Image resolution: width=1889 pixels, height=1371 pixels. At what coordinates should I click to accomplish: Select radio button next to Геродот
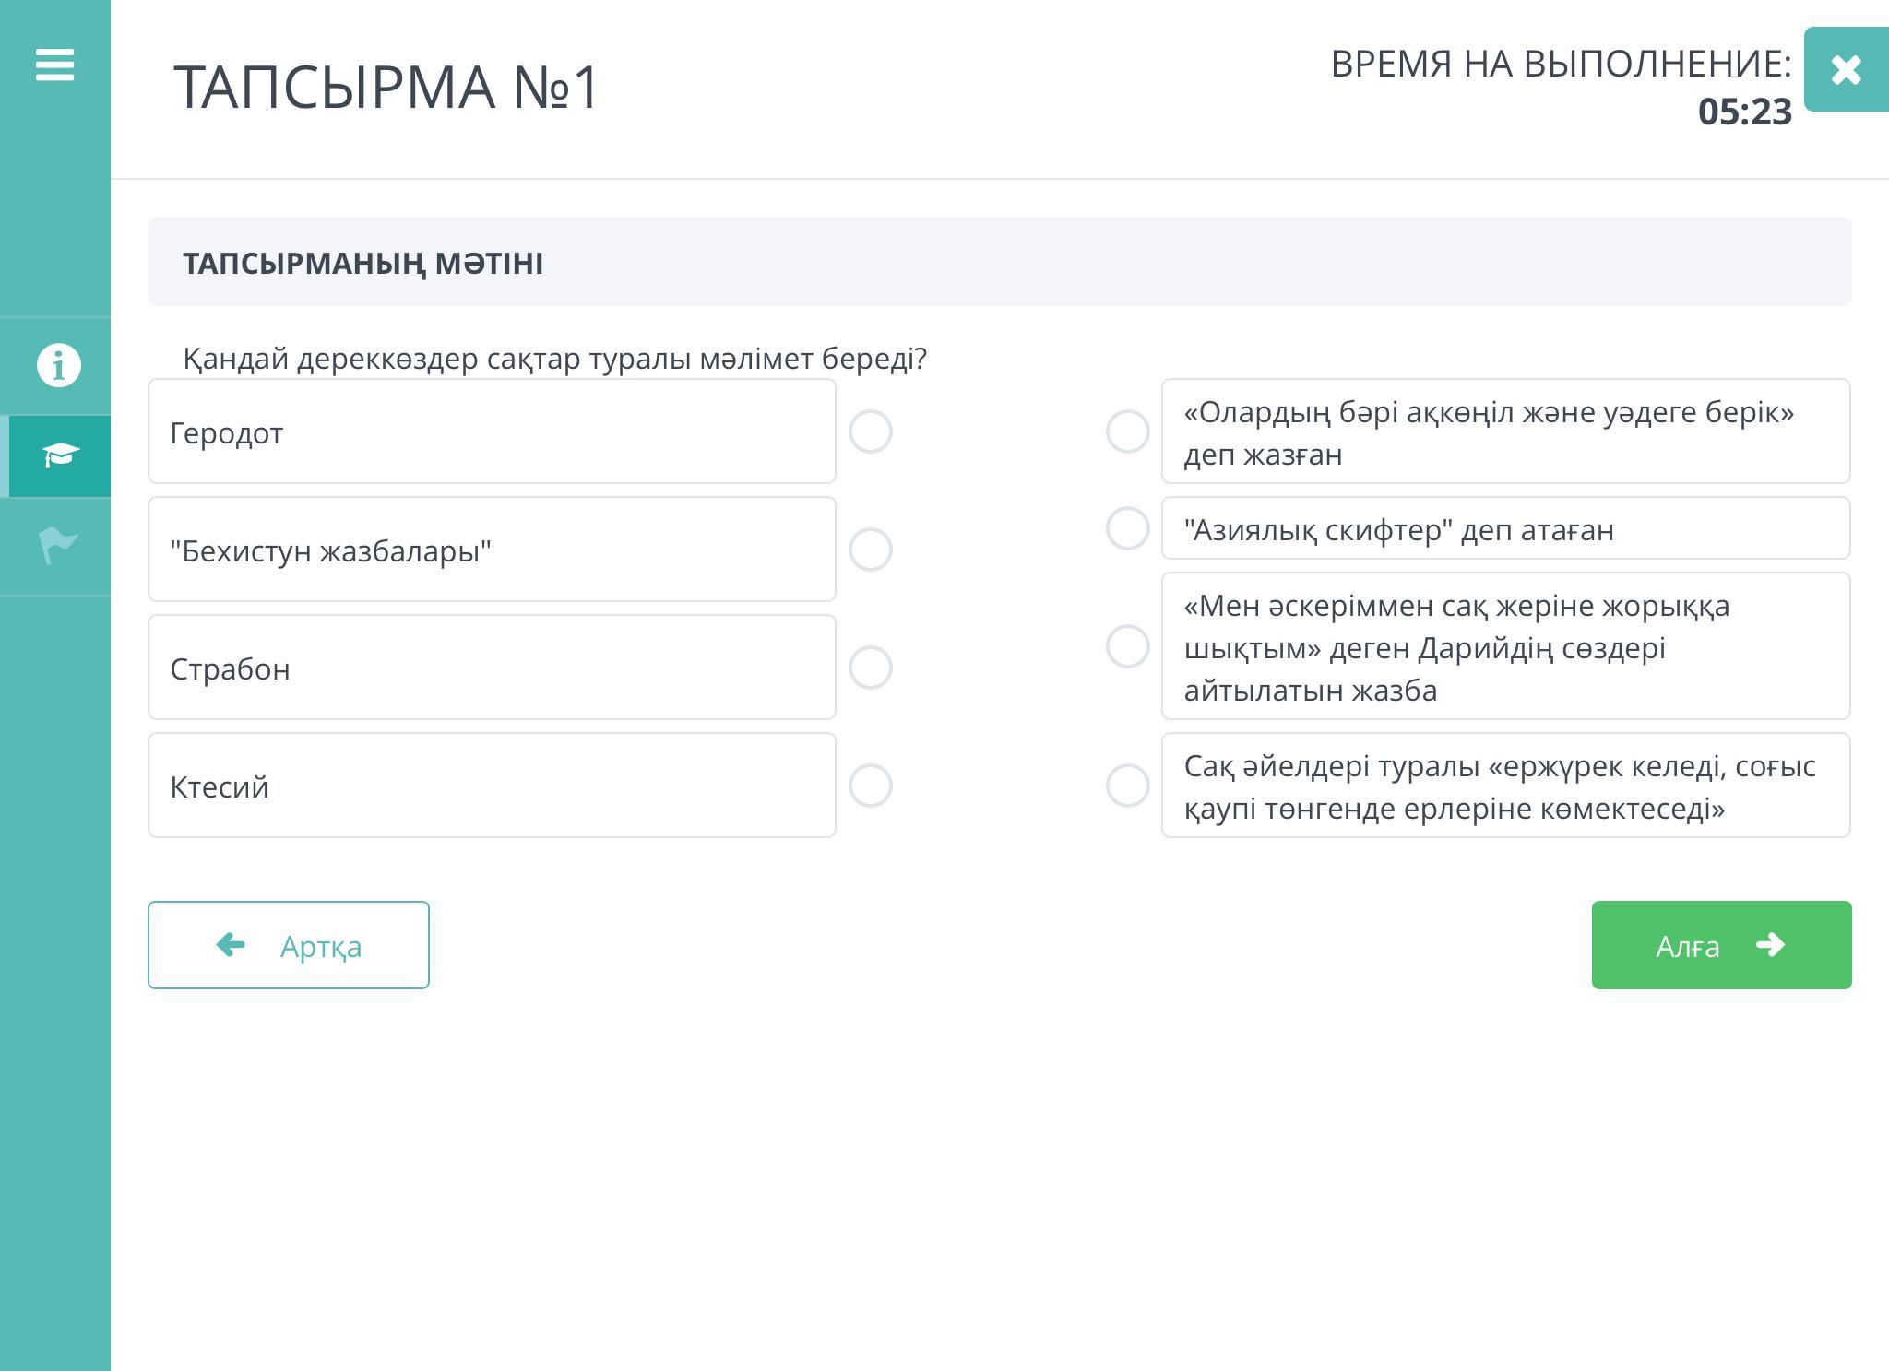pyautogui.click(x=870, y=431)
